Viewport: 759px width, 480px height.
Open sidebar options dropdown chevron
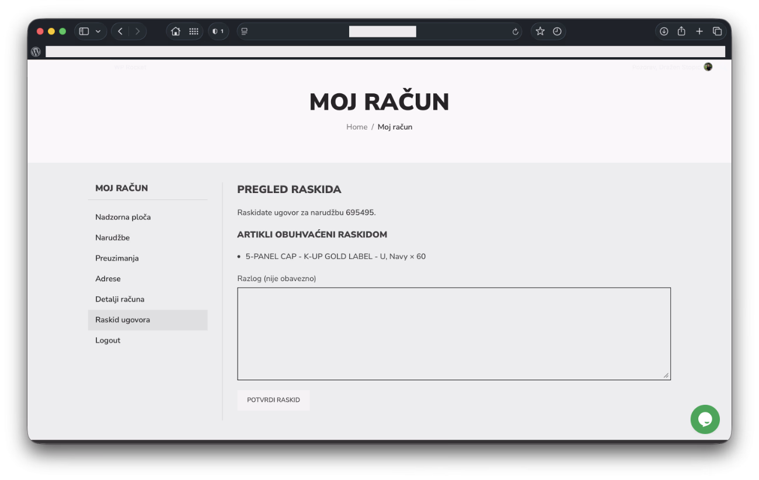98,31
